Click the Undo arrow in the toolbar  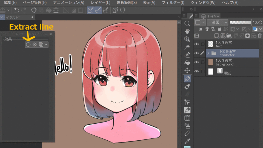tap(16, 10)
